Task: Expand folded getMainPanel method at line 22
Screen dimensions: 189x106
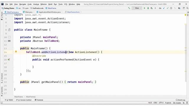Action: click(x=13, y=82)
